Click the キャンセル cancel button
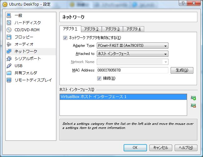This screenshot has height=157, width=203. coord(161,148)
